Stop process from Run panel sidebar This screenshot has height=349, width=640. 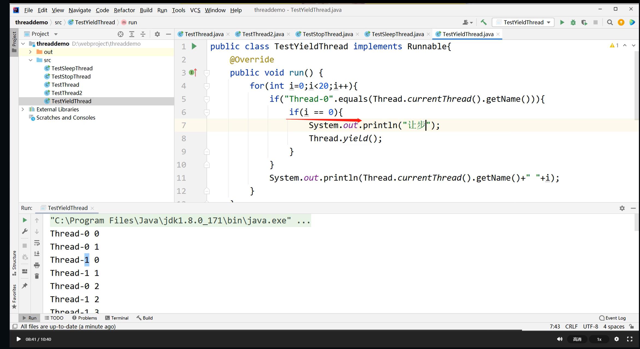[x=25, y=246]
